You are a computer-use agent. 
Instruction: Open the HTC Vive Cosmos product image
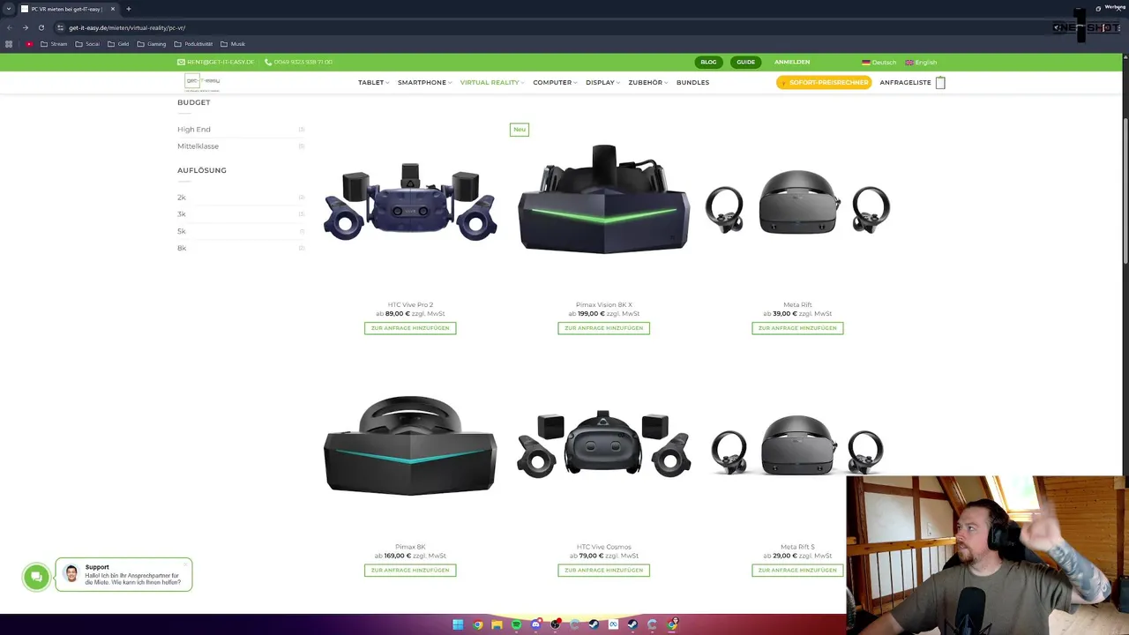pyautogui.click(x=603, y=444)
